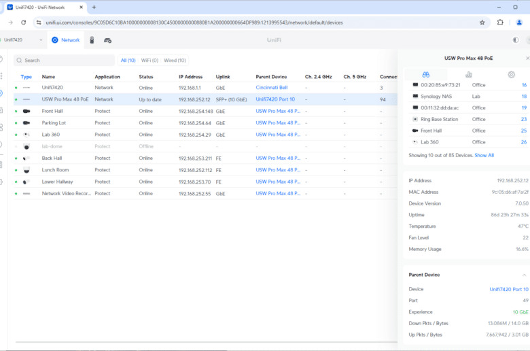Click the lab-dome offline camera icon

point(26,146)
